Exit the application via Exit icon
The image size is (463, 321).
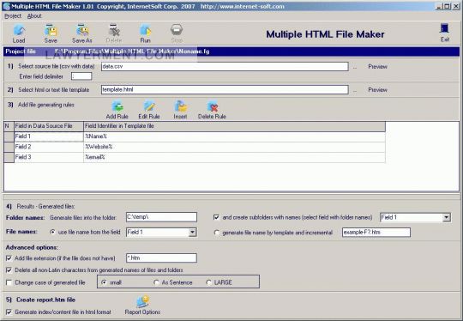(x=445, y=33)
